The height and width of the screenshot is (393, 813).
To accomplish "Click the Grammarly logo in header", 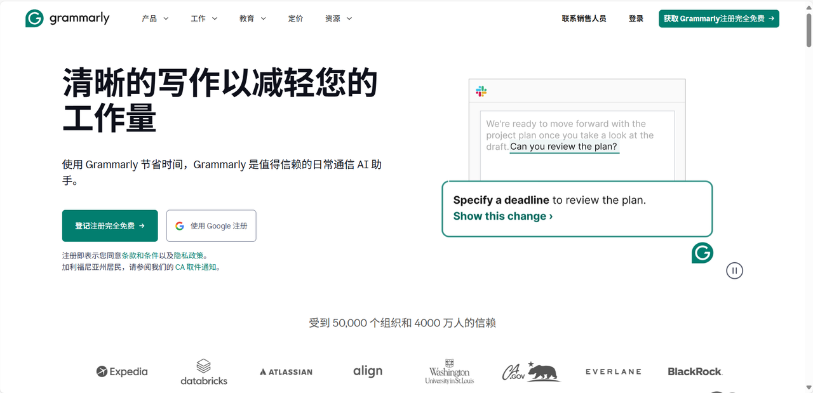I will (67, 18).
